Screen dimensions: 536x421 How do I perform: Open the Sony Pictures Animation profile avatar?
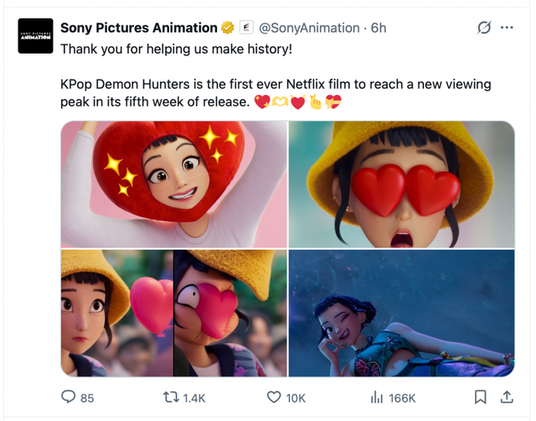[x=35, y=36]
